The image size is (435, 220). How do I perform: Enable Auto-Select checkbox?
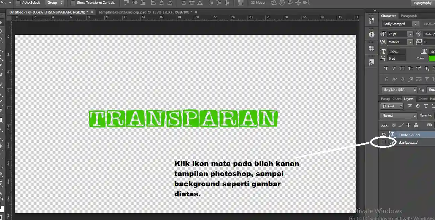pos(18,3)
